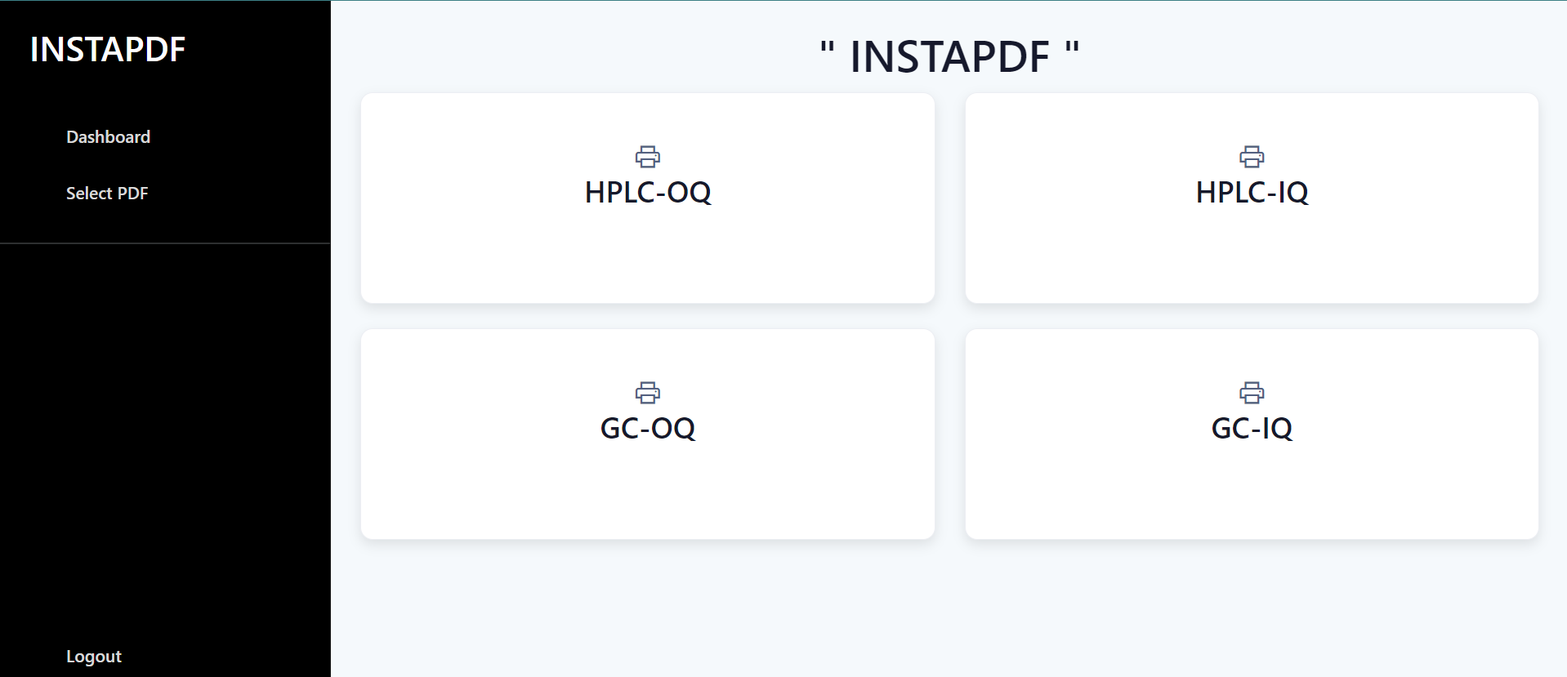The height and width of the screenshot is (677, 1567).
Task: Select the HPLC-IQ card title
Action: click(1252, 193)
